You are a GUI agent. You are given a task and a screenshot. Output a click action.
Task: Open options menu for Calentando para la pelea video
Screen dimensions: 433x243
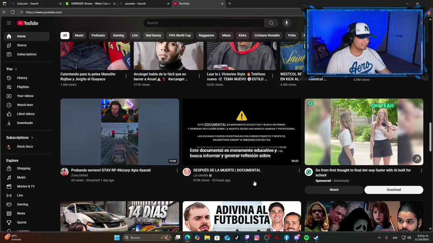tap(126, 76)
